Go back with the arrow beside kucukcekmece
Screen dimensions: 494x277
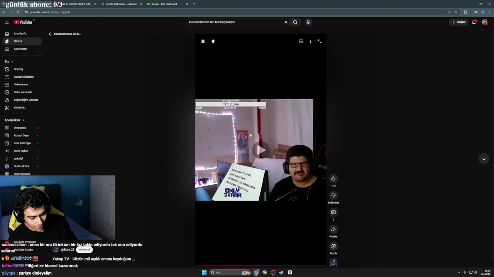click(50, 34)
